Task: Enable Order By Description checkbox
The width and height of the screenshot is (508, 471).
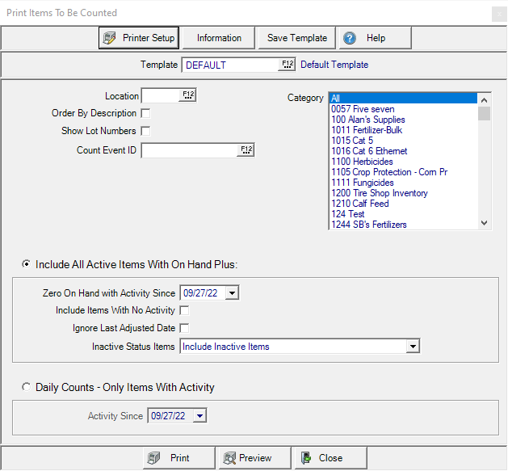Action: (145, 113)
